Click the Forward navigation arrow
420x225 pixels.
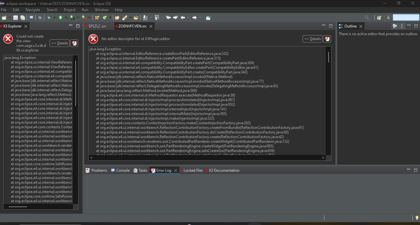195,18
